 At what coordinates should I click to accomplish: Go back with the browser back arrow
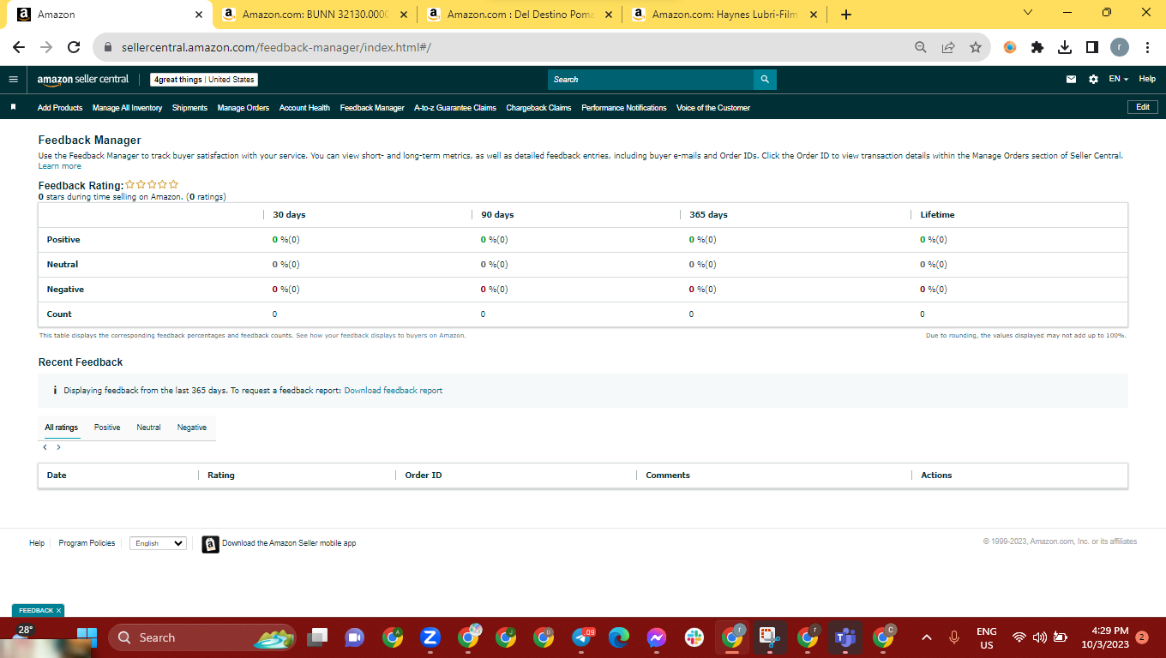pos(19,48)
